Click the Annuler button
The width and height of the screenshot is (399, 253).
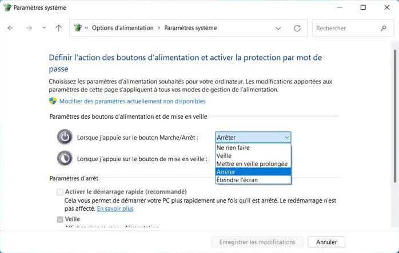click(326, 242)
